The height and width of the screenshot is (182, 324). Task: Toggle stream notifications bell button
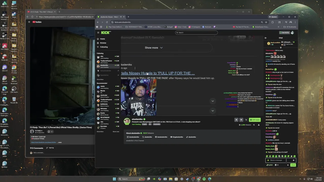point(236,120)
